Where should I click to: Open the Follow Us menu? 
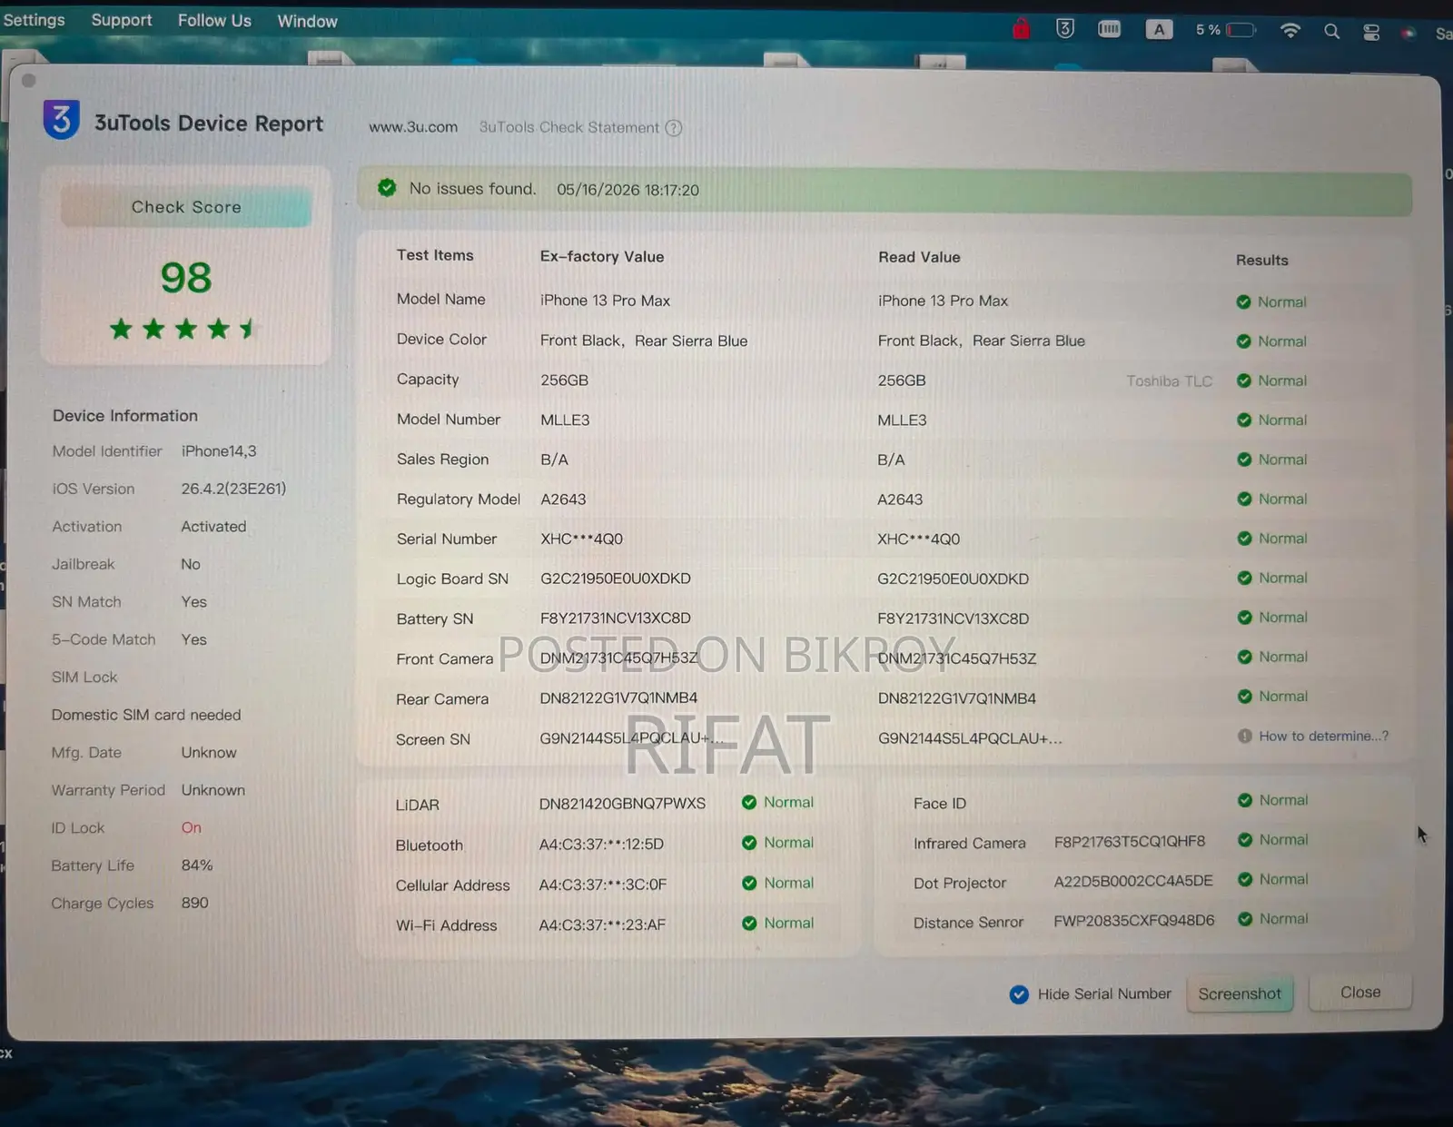[214, 20]
